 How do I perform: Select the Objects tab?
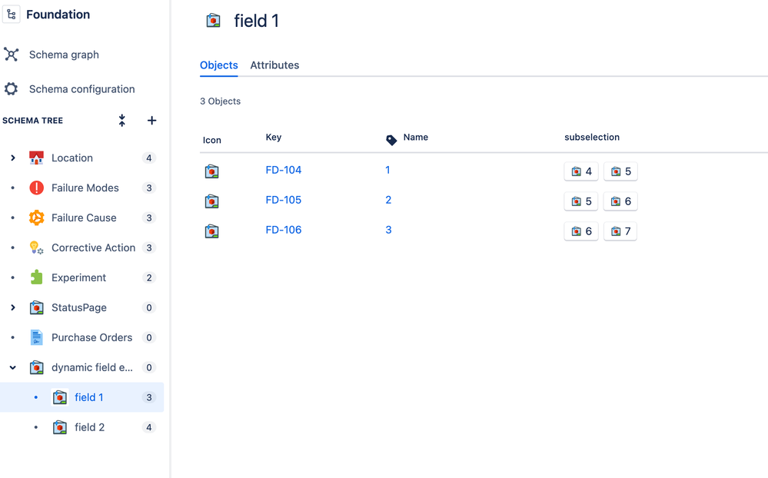[x=218, y=65]
